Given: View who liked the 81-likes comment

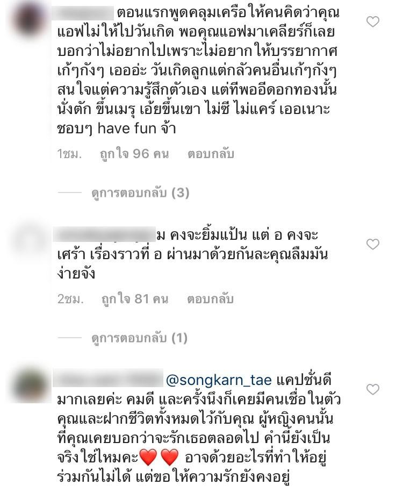Looking at the screenshot, I should coord(135,299).
